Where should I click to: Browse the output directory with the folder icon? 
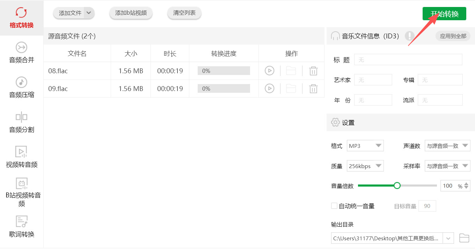[x=464, y=238]
